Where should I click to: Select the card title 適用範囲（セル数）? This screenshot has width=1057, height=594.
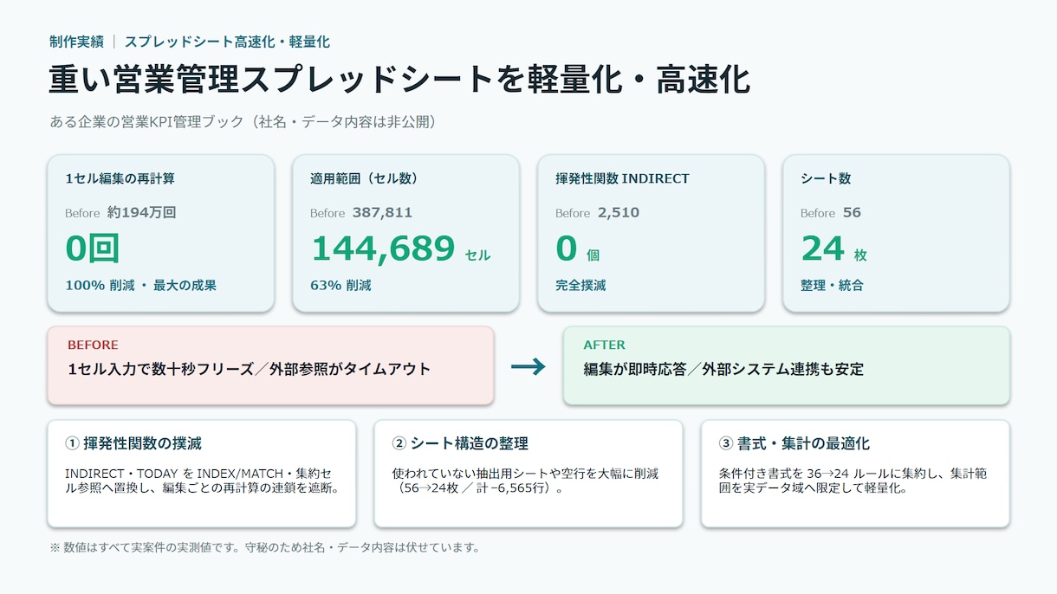(364, 178)
